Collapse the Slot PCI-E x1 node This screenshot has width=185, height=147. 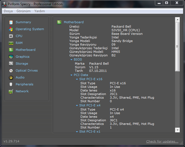(x=77, y=132)
